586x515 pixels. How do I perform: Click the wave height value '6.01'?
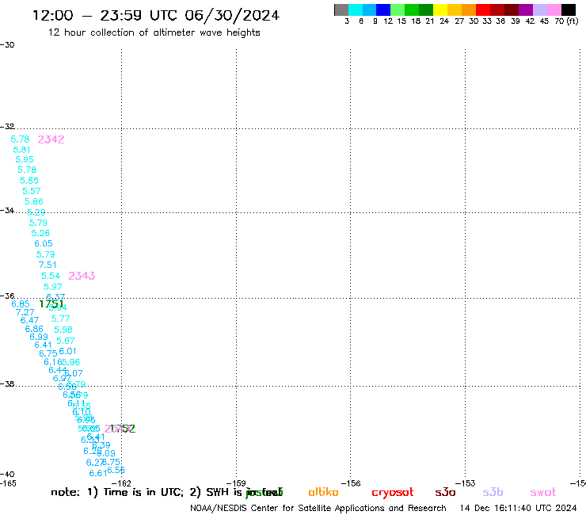pos(67,351)
